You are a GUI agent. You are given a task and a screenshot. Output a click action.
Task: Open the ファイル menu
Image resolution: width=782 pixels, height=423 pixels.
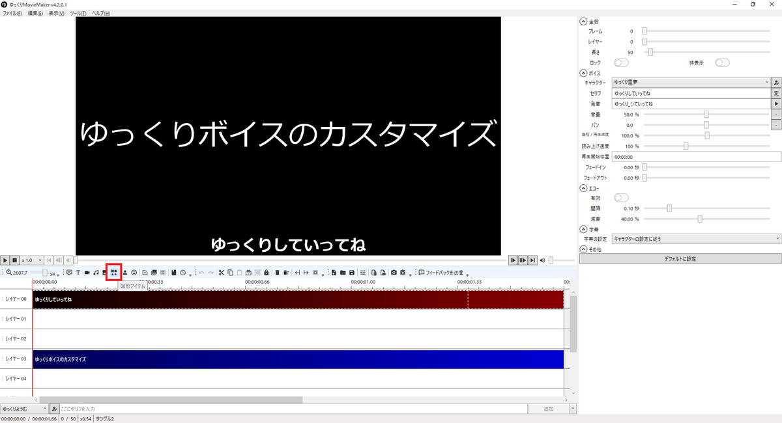coord(12,13)
